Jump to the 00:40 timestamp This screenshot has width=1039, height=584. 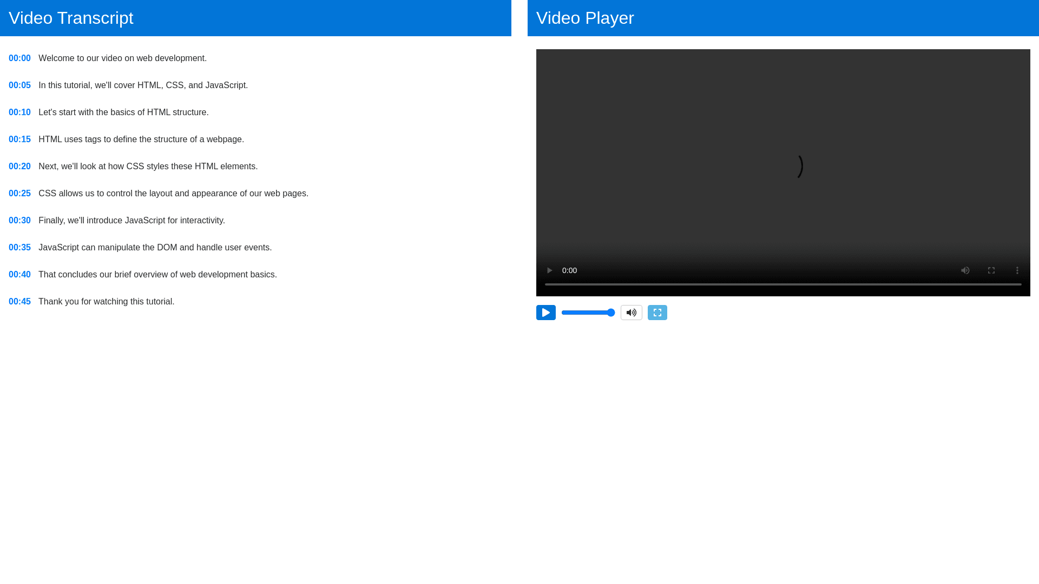point(19,275)
